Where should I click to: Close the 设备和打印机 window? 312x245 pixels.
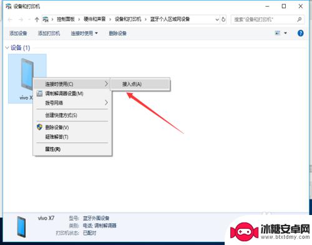point(300,6)
